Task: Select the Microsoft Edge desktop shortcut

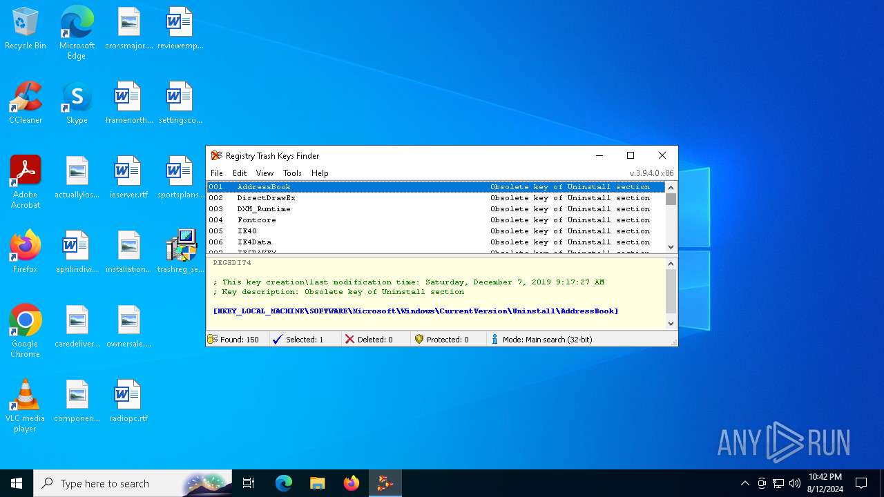Action: tap(77, 33)
